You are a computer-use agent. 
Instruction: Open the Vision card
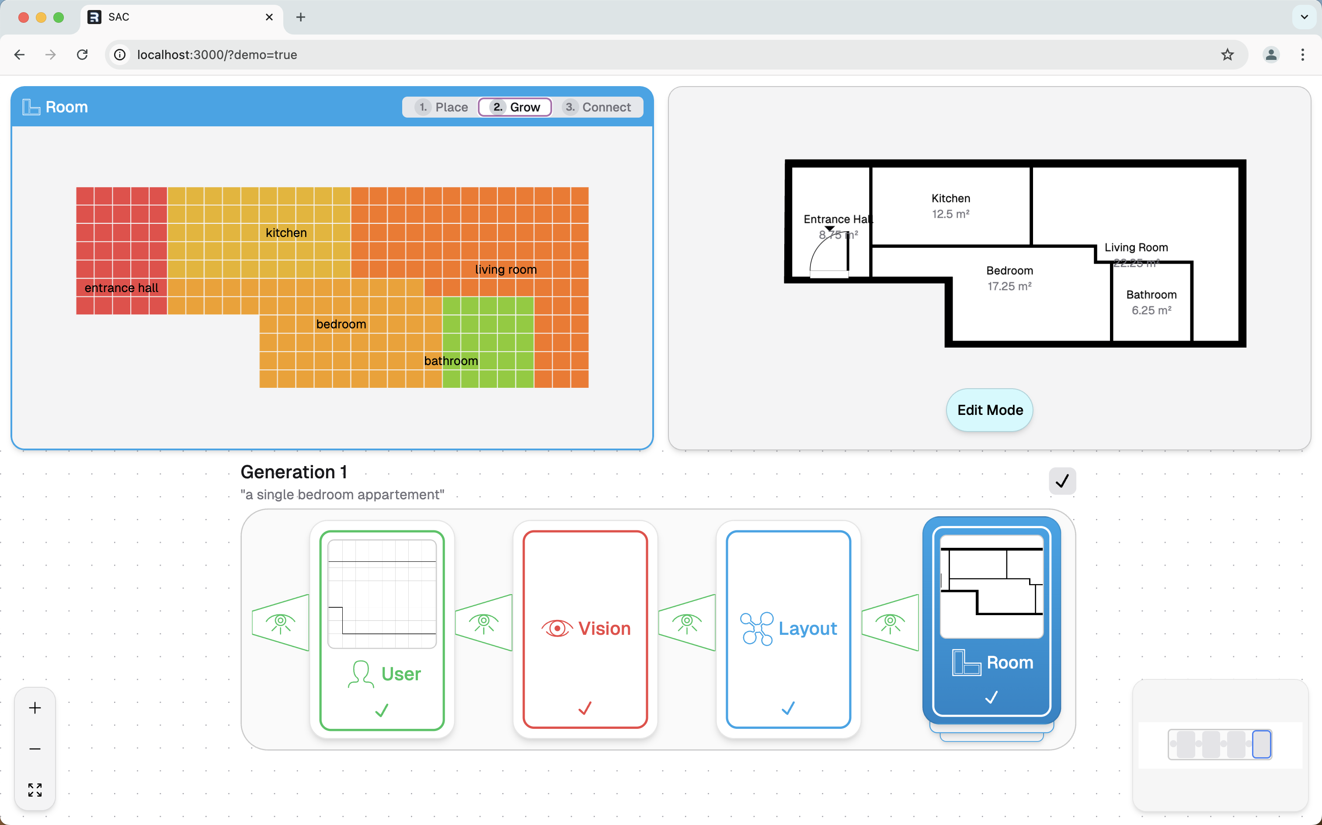click(x=585, y=629)
